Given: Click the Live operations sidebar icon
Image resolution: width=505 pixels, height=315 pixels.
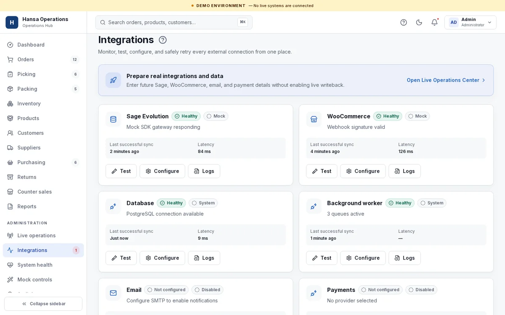Looking at the screenshot, I should (10, 236).
